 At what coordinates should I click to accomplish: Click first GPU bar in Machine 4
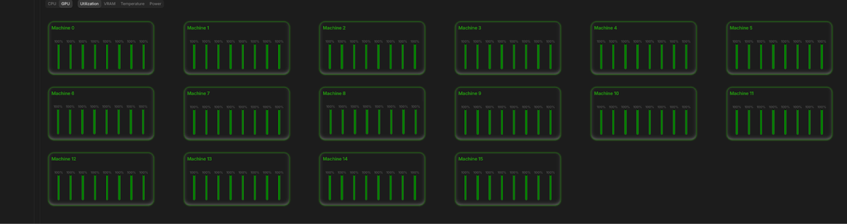[x=601, y=57]
